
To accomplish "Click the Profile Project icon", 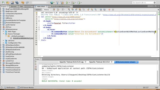I will (79, 3).
